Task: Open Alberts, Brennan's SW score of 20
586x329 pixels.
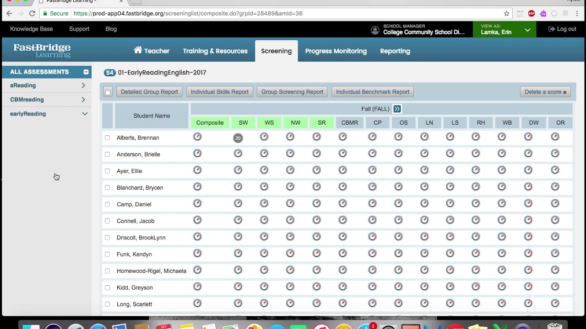Action: coord(238,138)
